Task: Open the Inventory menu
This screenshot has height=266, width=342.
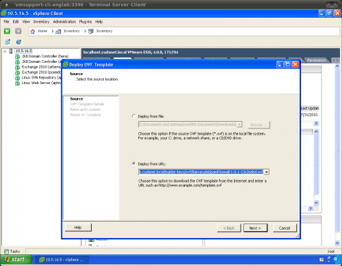Action: click(x=41, y=22)
